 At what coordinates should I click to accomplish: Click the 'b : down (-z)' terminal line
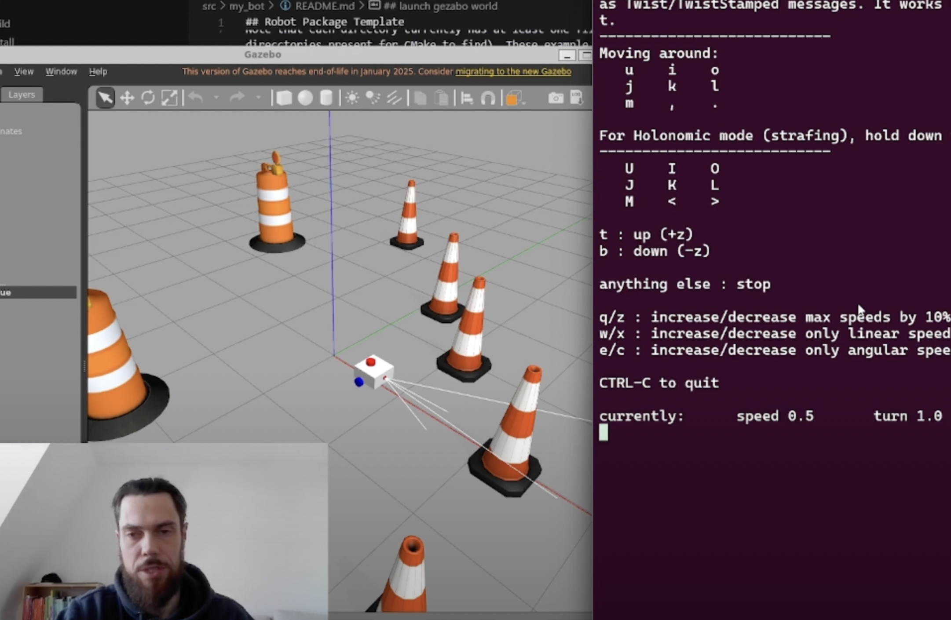655,251
